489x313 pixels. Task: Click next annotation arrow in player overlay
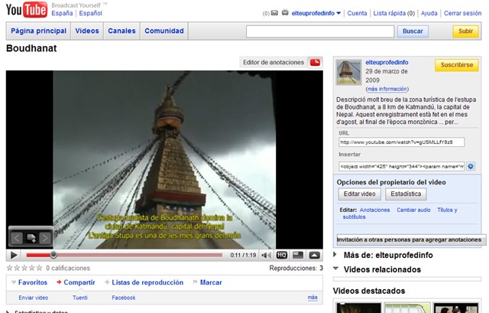[45, 238]
